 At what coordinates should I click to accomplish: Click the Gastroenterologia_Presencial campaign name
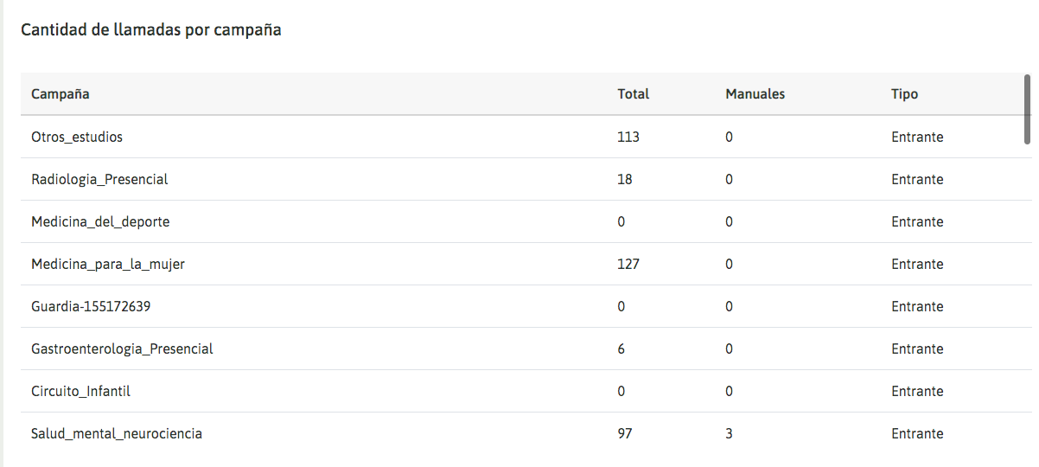point(122,349)
